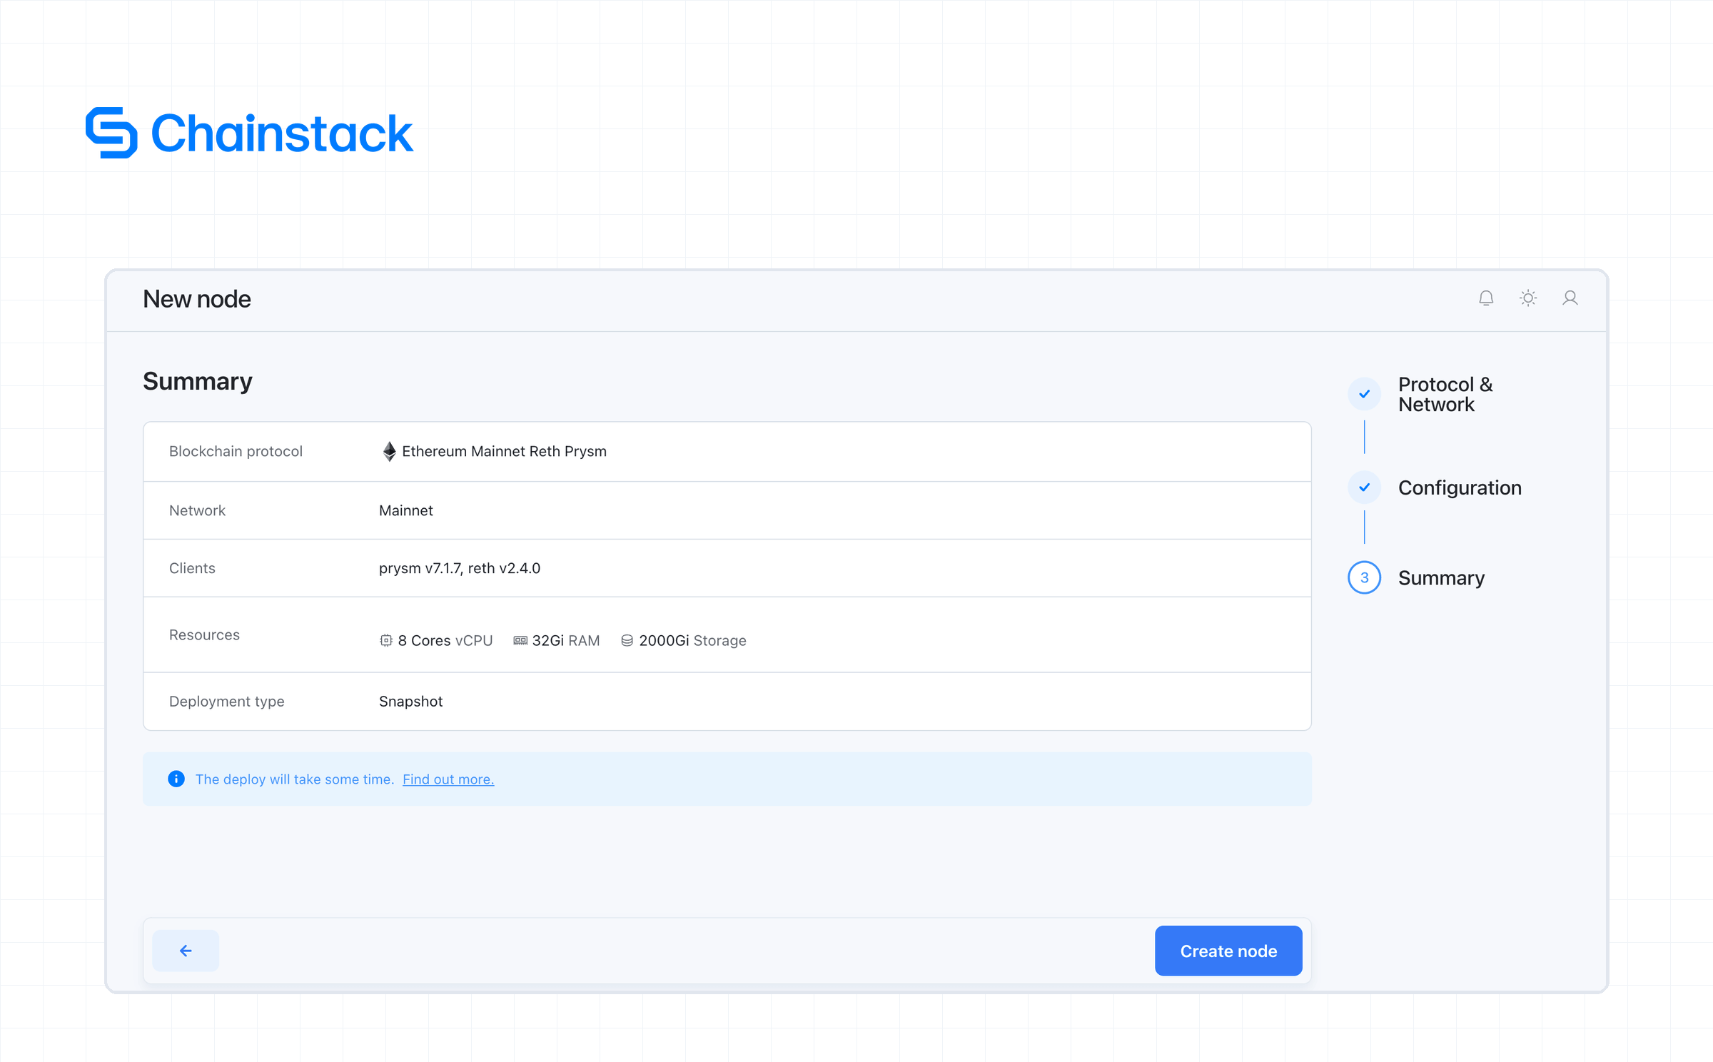Go to Protocol & Network step
This screenshot has height=1062, width=1713.
1445,394
